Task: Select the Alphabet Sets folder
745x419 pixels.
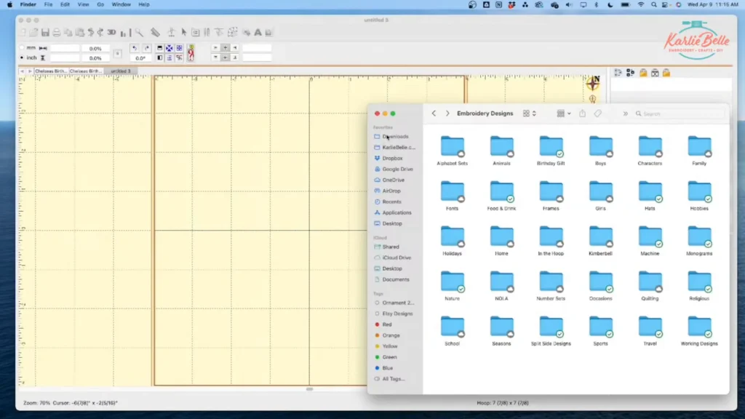Action: coord(453,151)
